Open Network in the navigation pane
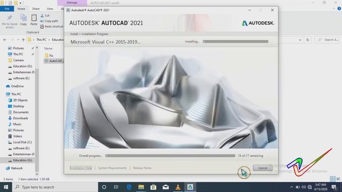The image size is (342, 192). tap(17, 168)
